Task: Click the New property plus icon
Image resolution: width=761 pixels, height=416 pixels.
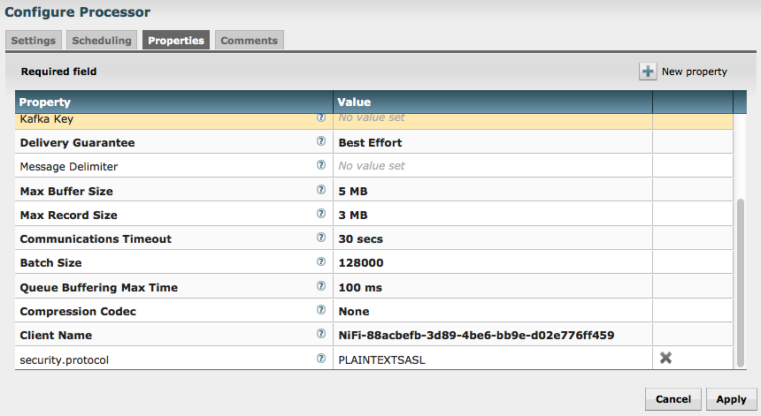Action: point(649,72)
